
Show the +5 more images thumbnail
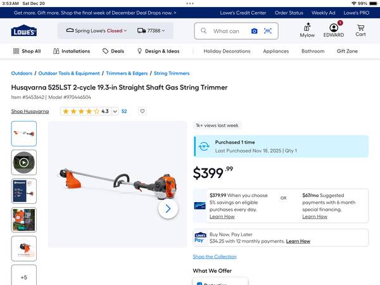(24, 275)
